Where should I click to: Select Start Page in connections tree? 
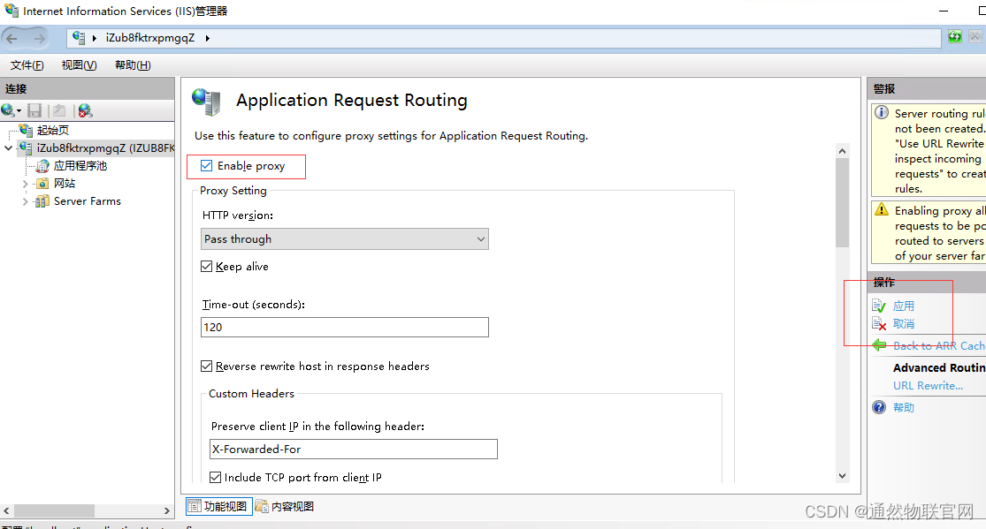(x=53, y=130)
